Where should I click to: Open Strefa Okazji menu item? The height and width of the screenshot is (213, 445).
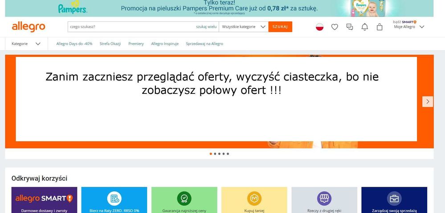[x=110, y=44]
